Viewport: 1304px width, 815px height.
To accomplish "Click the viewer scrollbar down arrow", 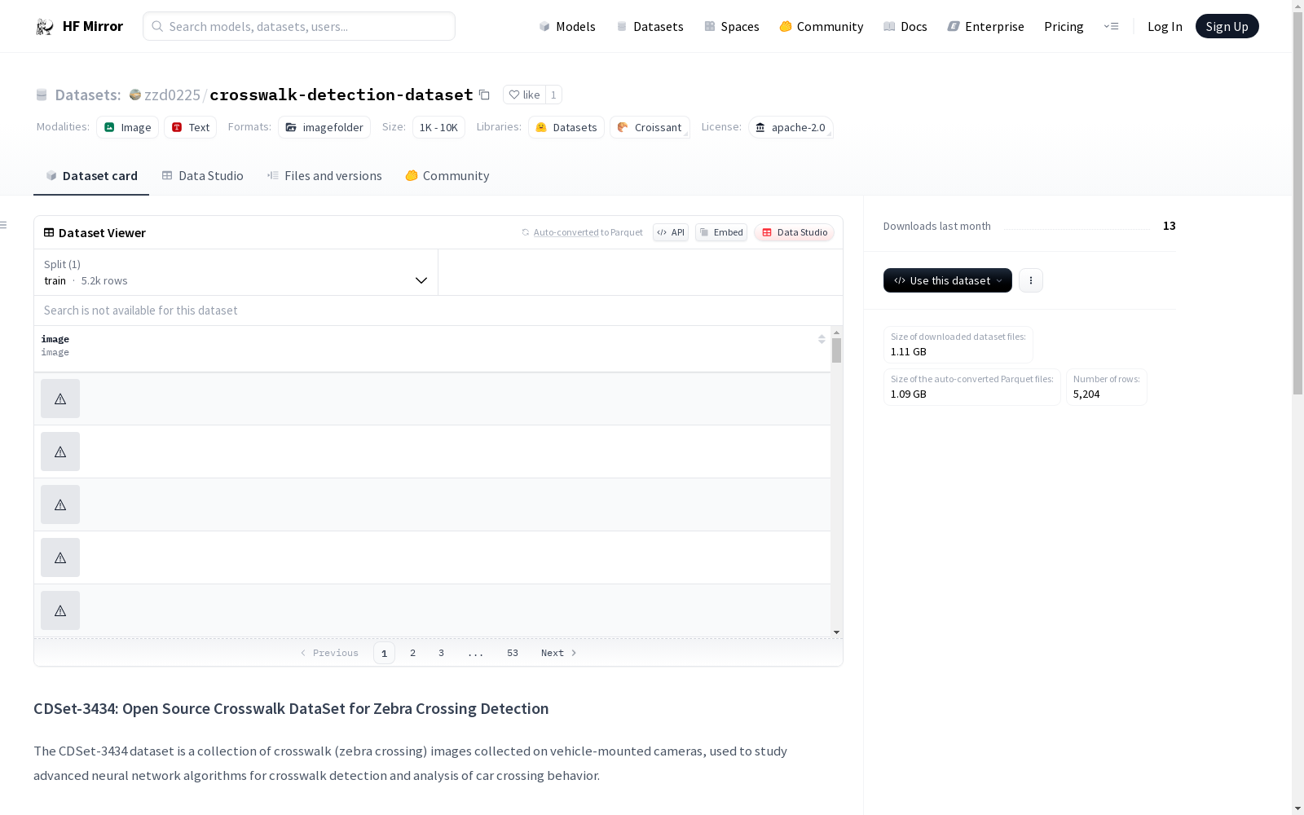I will (x=836, y=632).
